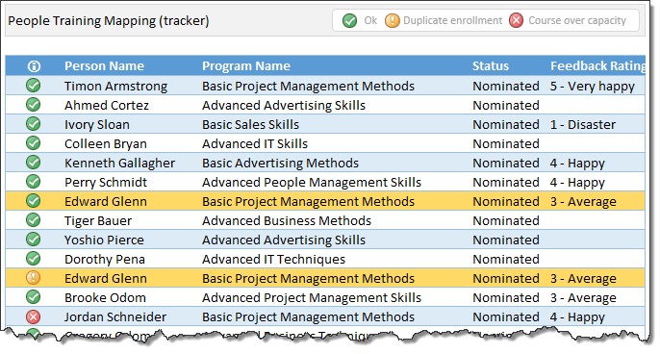660x354 pixels.
Task: Click Nominated status for Tiger Bauer
Action: pos(506,221)
